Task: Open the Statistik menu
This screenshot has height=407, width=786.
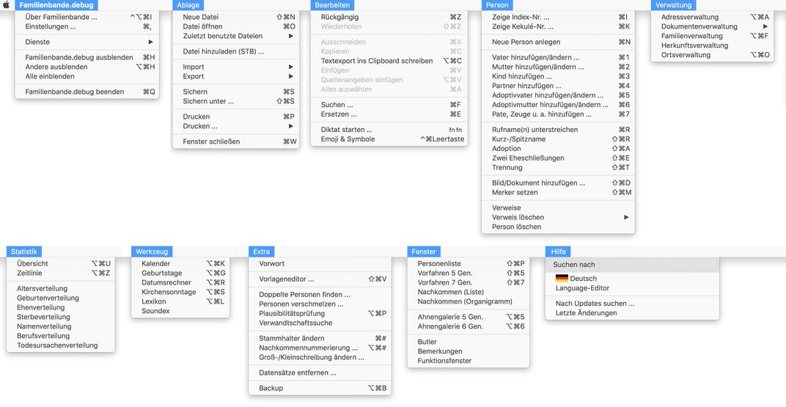Action: coord(24,252)
